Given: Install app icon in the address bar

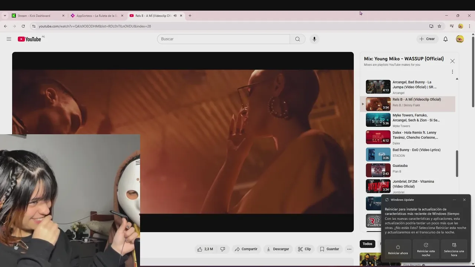Looking at the screenshot, I should point(431,26).
